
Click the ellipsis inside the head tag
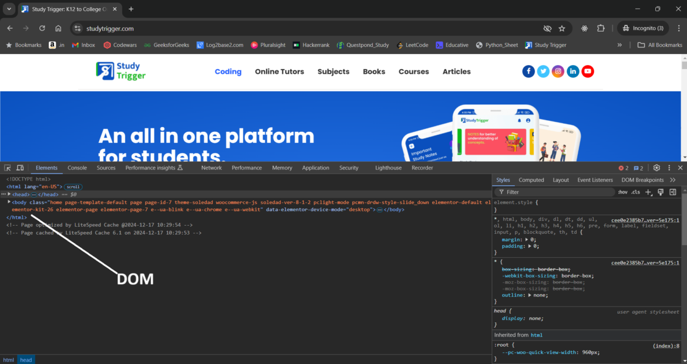(x=33, y=195)
